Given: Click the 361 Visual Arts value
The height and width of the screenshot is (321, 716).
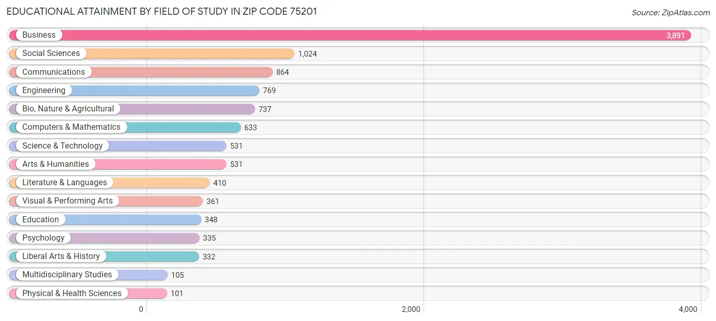Looking at the screenshot, I should point(213,201).
